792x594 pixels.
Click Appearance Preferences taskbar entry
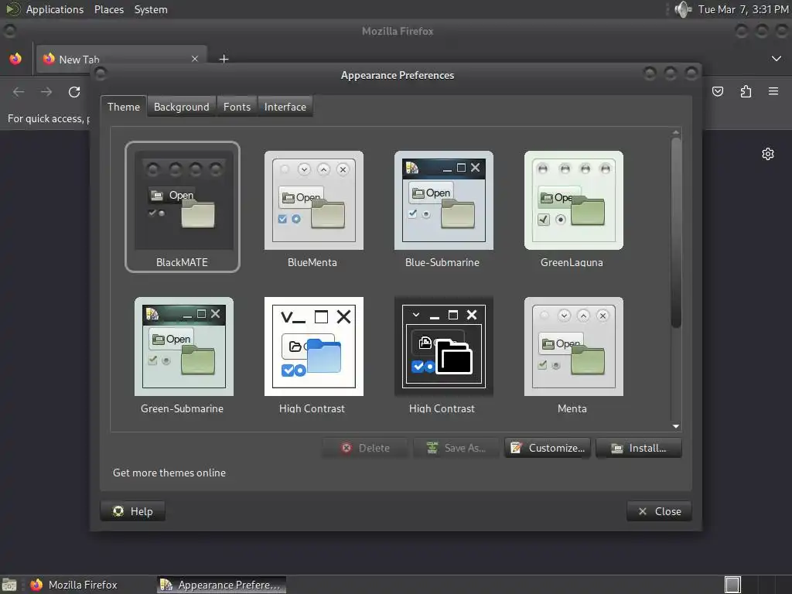coord(221,585)
